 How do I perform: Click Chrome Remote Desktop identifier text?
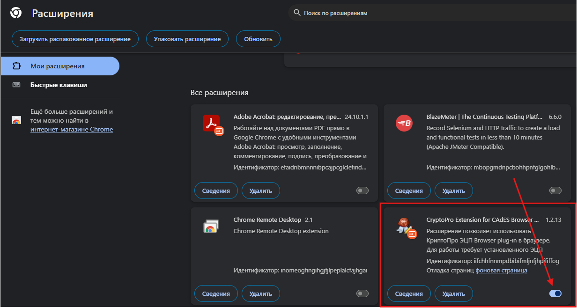coord(301,270)
